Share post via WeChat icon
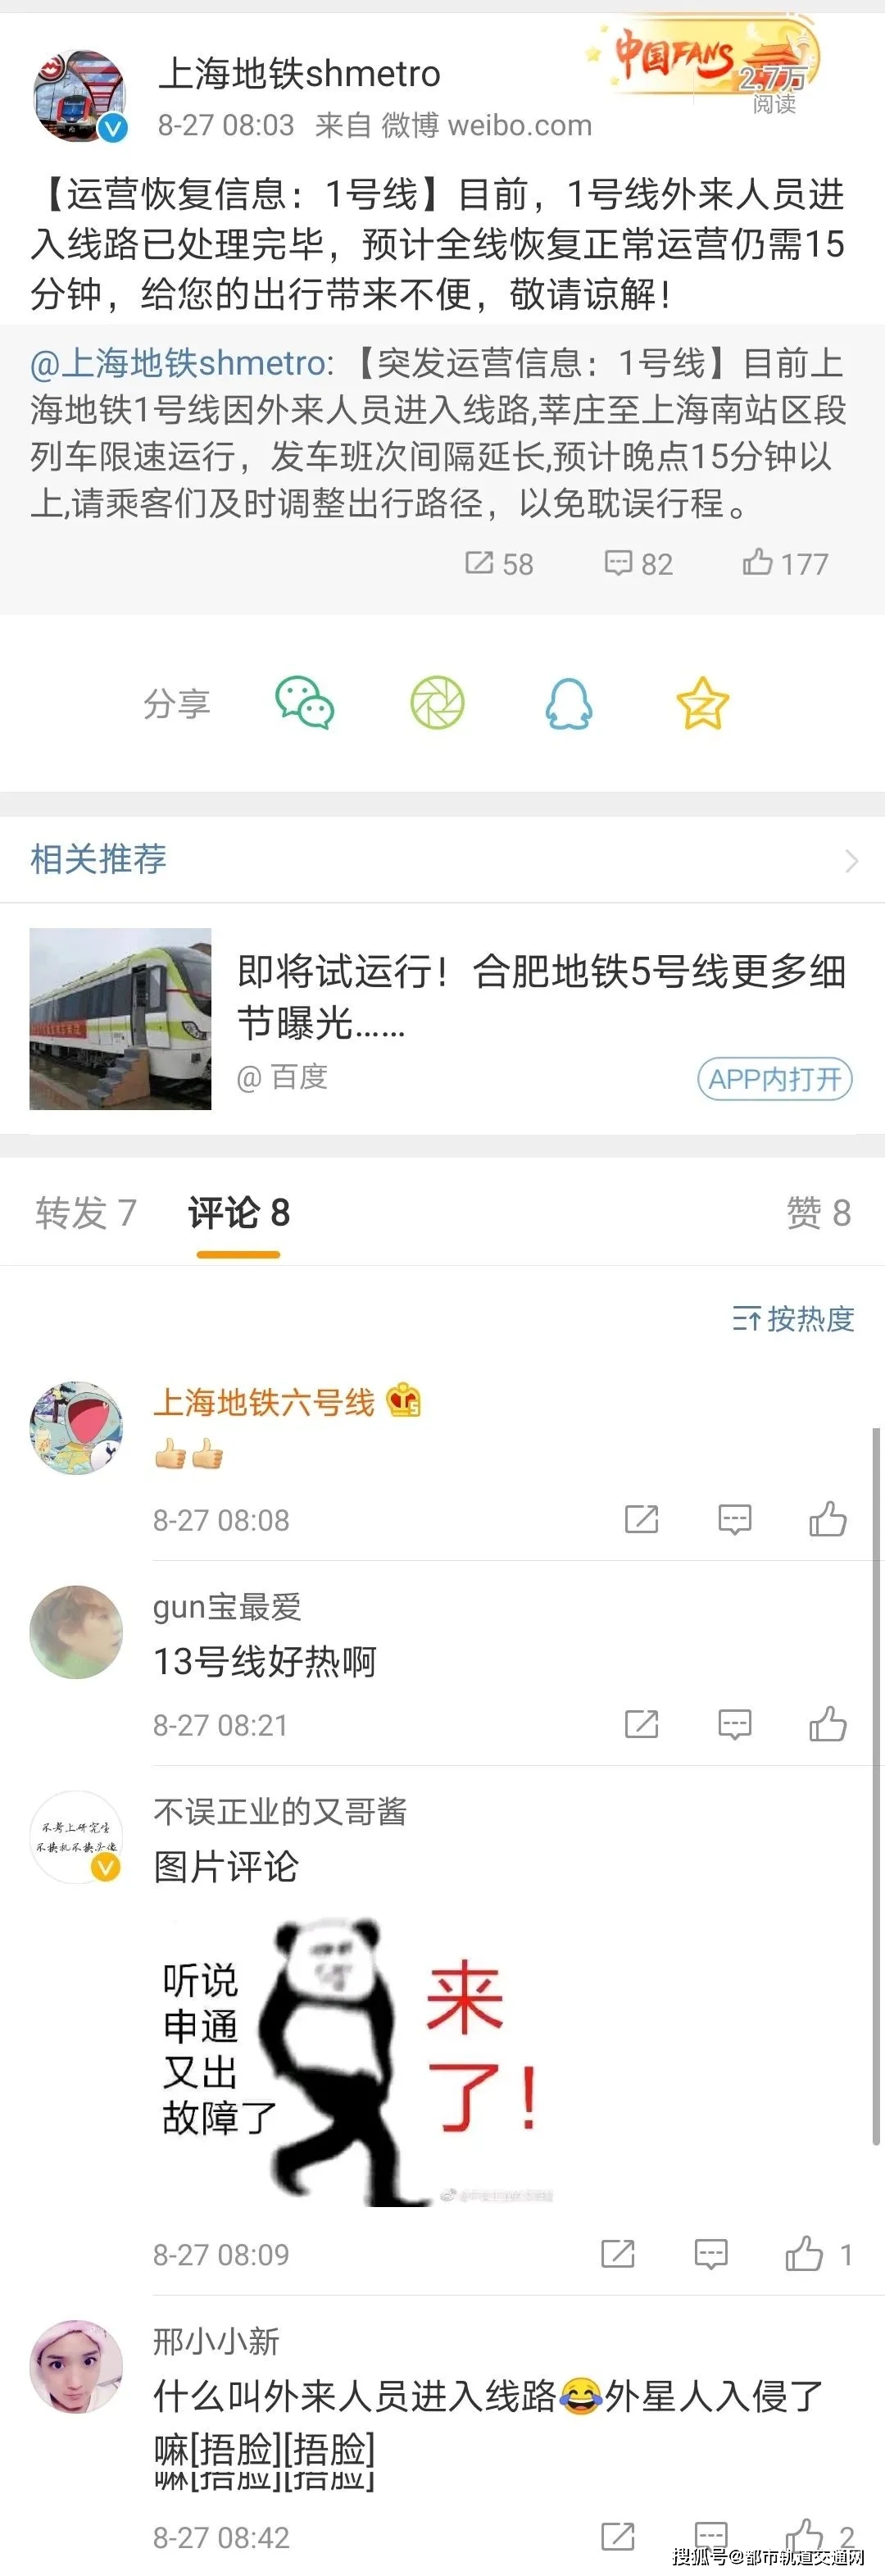Viewport: 885px width, 2576px height. coord(304,703)
